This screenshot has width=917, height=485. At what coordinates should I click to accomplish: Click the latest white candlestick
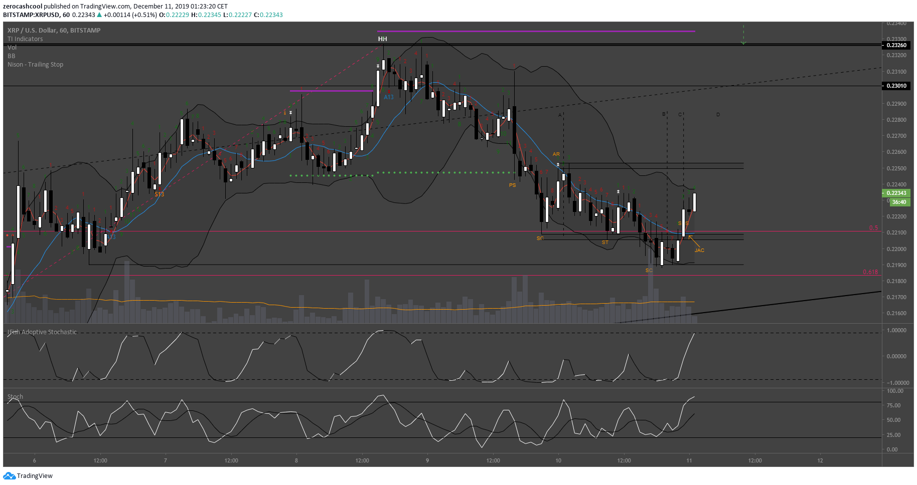(x=695, y=202)
